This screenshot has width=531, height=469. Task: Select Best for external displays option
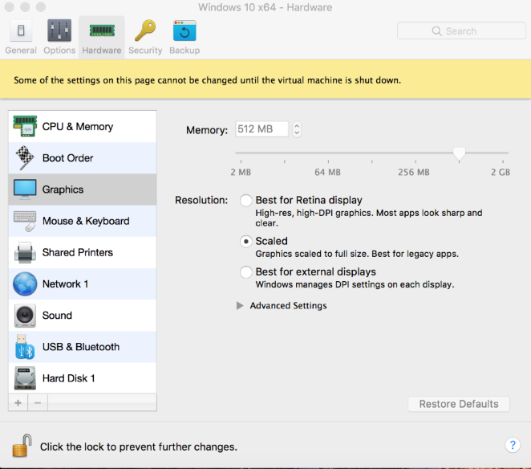[246, 272]
